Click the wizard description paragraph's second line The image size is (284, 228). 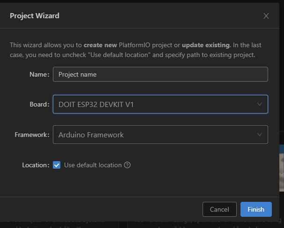point(132,55)
